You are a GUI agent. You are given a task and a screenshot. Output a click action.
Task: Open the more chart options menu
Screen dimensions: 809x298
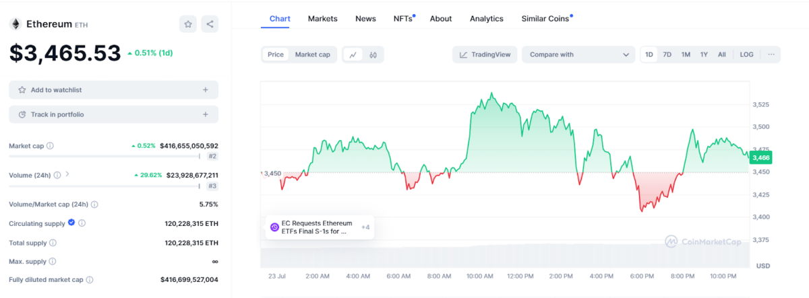pyautogui.click(x=771, y=54)
